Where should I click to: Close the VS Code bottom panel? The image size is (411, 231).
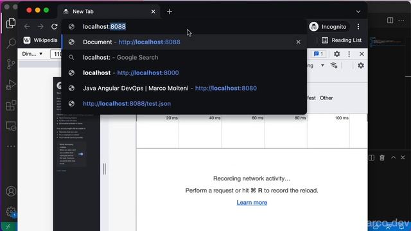pos(403,157)
